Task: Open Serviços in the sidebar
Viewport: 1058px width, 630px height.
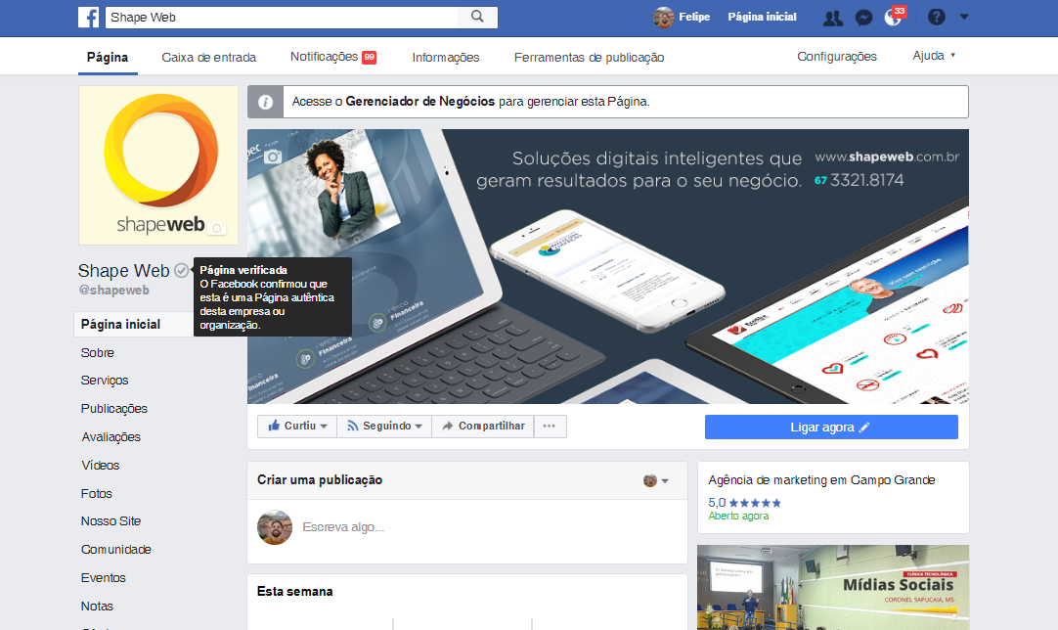Action: (105, 381)
